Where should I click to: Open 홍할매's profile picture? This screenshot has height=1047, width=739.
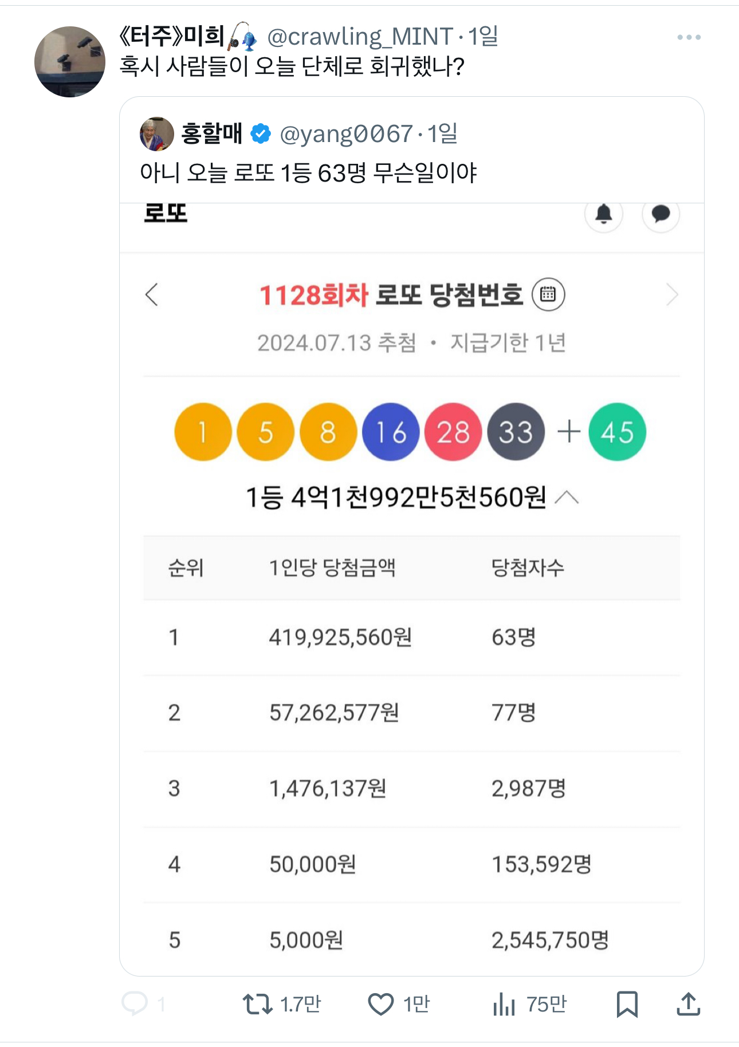tap(157, 134)
